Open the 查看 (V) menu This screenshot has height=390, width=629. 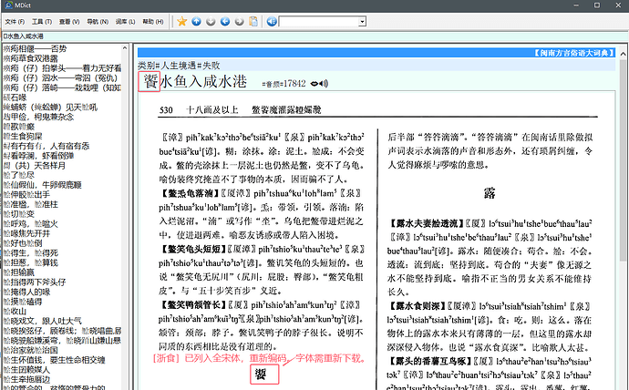[69, 22]
